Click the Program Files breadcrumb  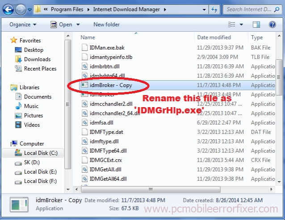pyautogui.click(x=67, y=9)
